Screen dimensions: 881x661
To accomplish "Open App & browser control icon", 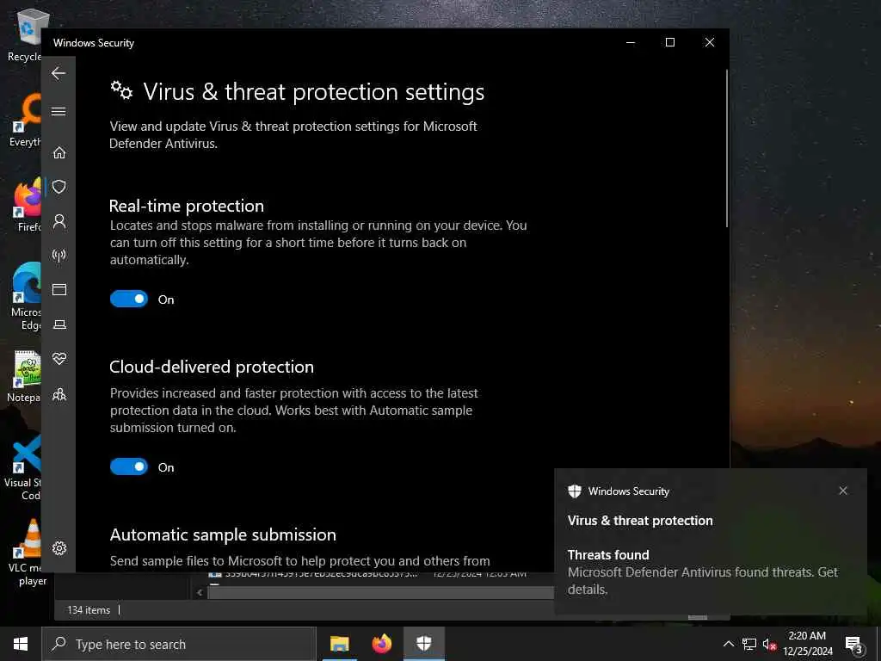I will [x=59, y=289].
